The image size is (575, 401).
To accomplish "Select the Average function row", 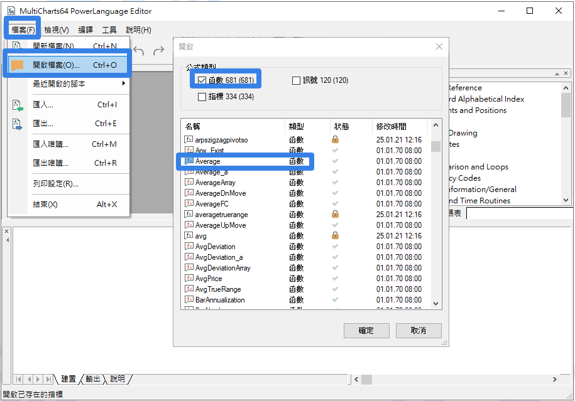I will (305, 161).
